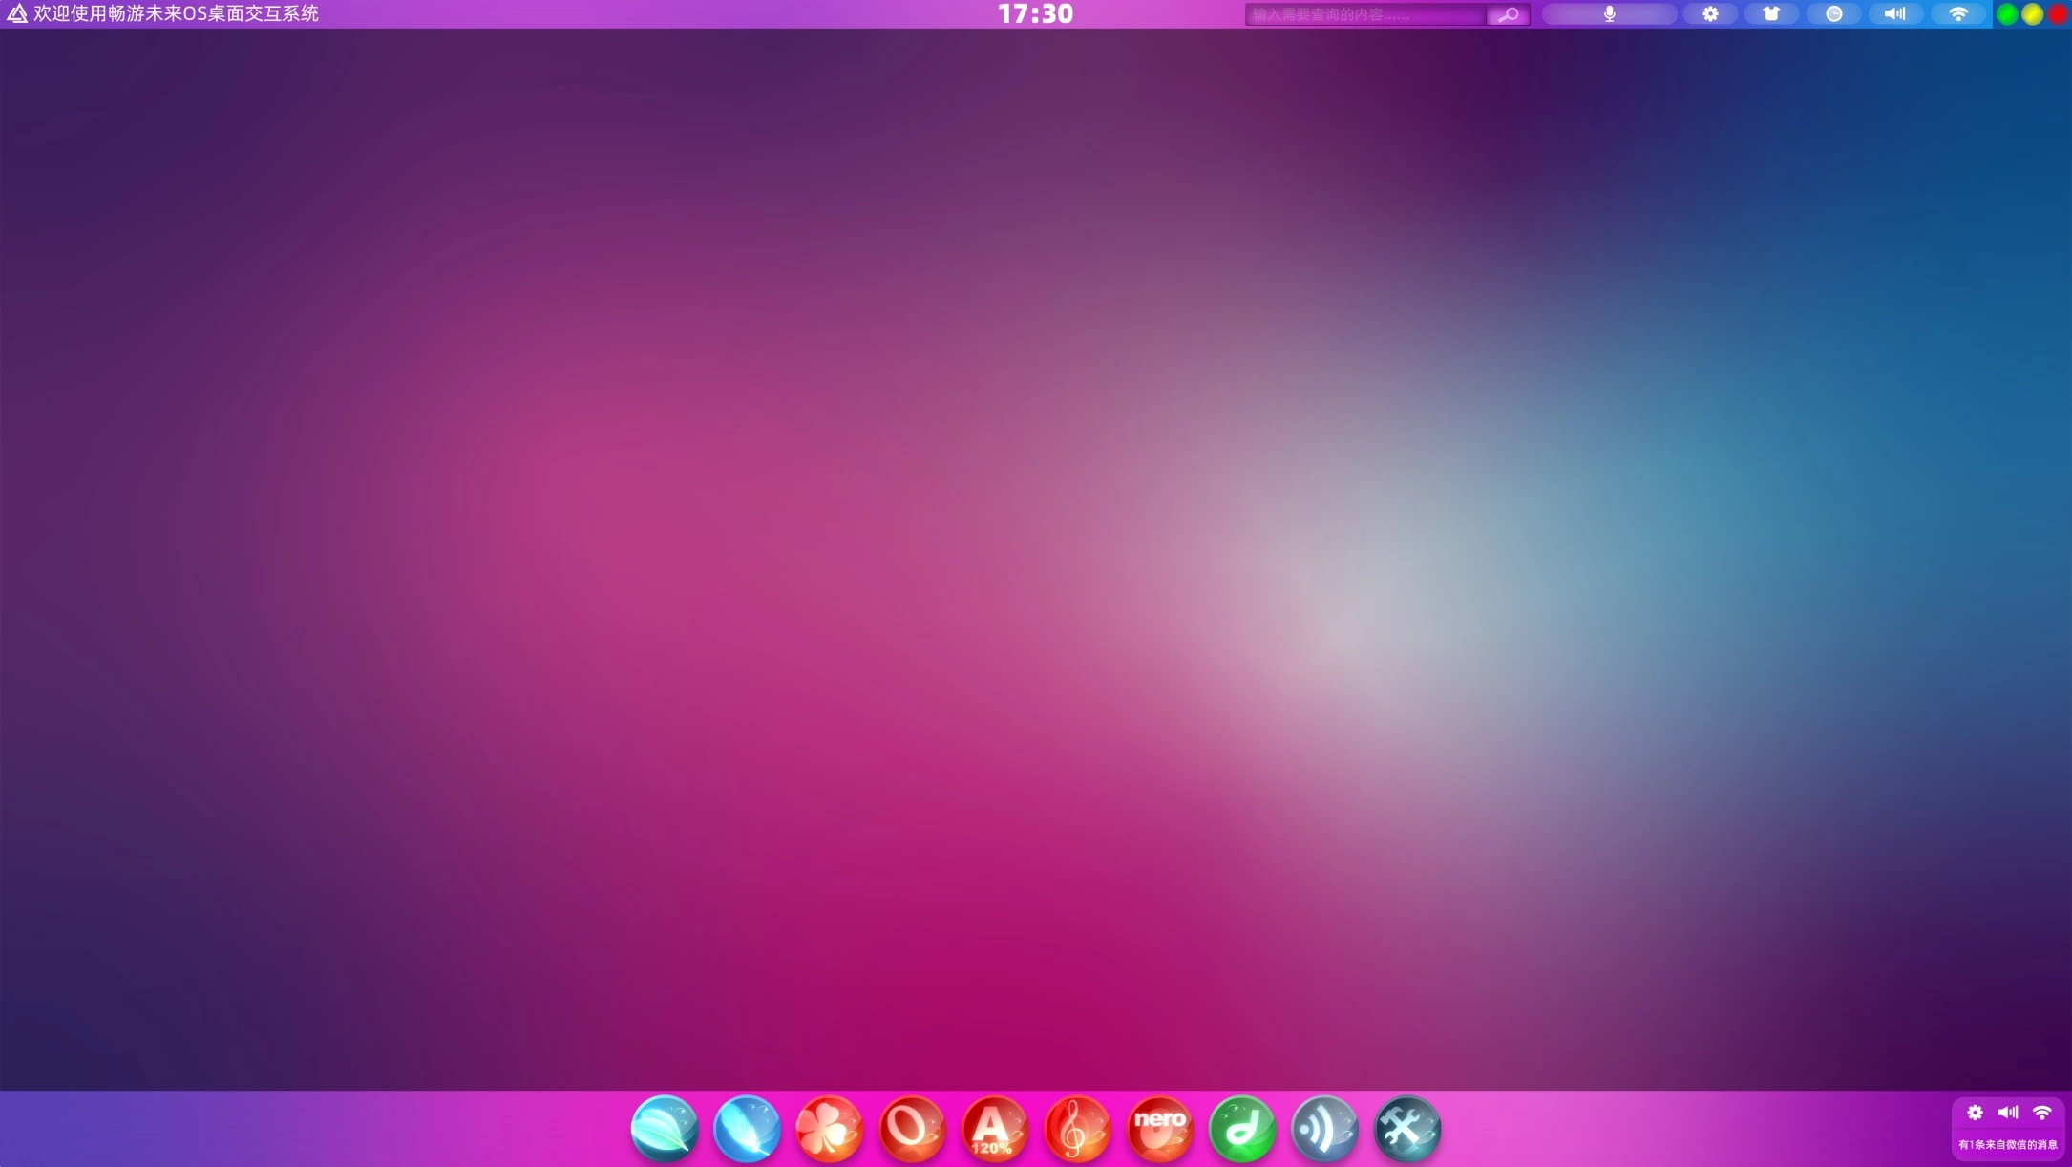Open the gray wireless signal dock app

click(x=1324, y=1129)
